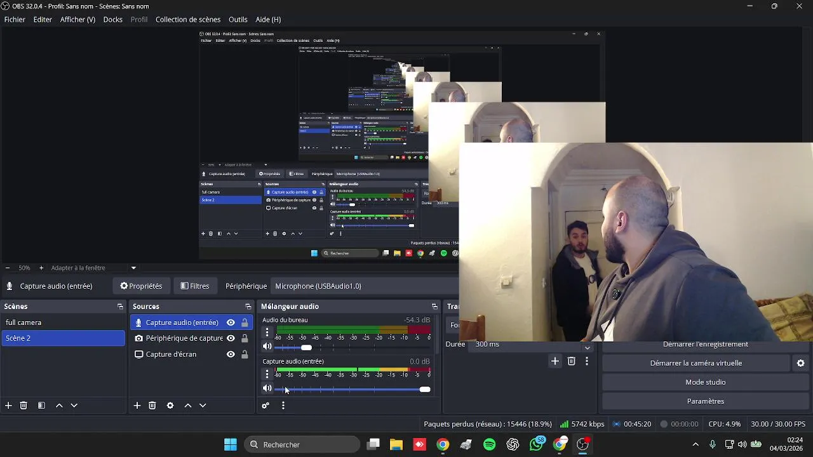The image size is (813, 457).
Task: Remove selected source with the Sources trash icon
Action: click(152, 406)
